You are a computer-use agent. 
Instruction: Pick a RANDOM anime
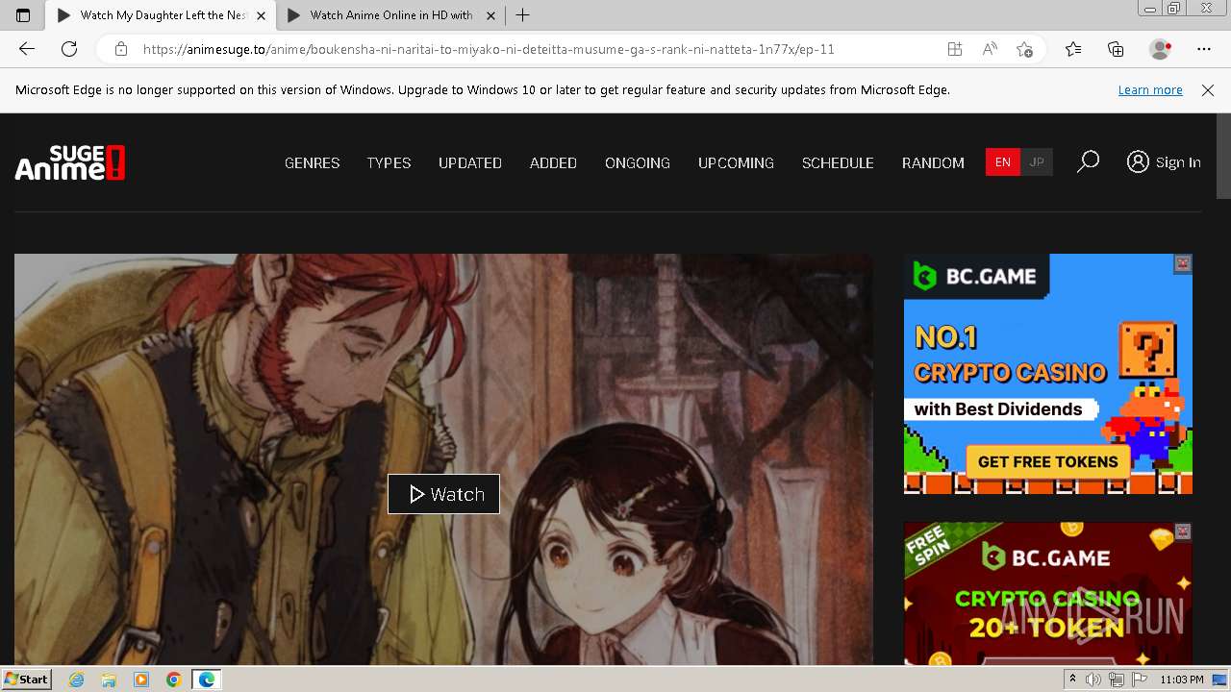(933, 162)
